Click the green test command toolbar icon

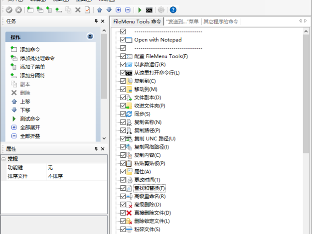coord(140,10)
